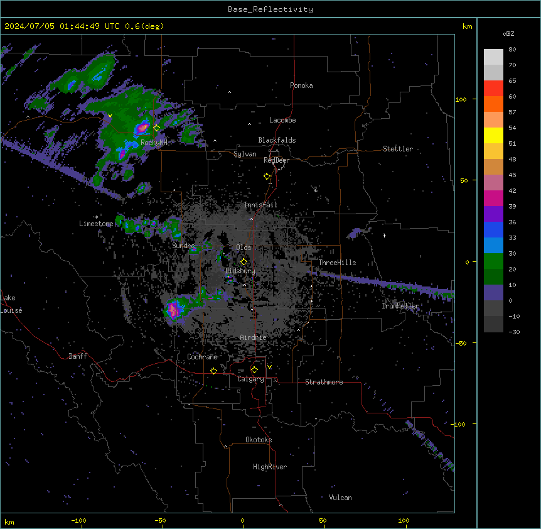Click the Cochrane town label
541x529 pixels.
[202, 357]
